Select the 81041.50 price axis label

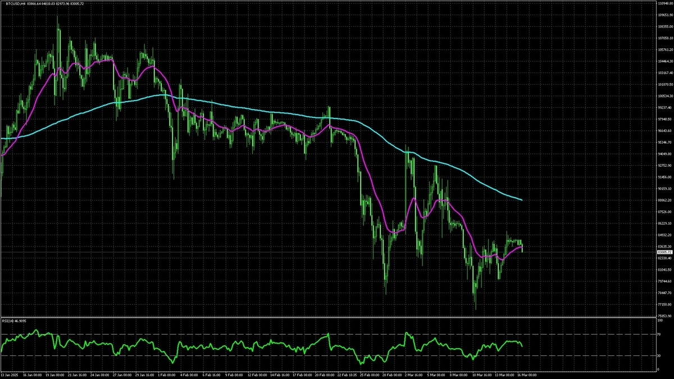pyautogui.click(x=664, y=270)
